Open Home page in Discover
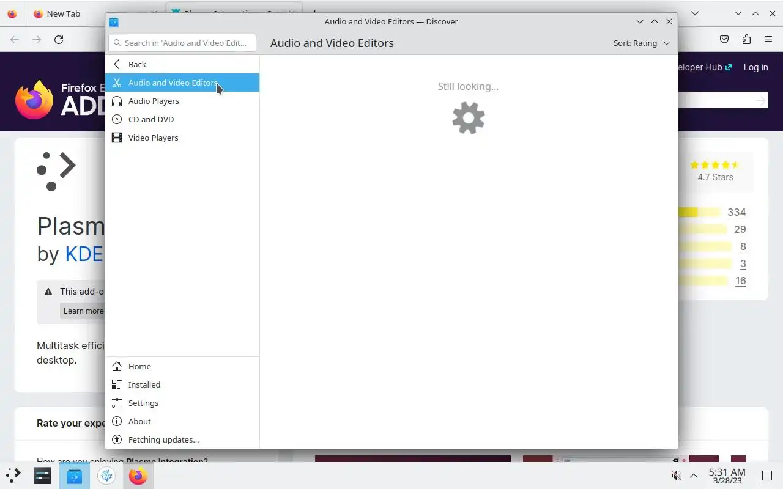The height and width of the screenshot is (489, 783). (x=182, y=366)
